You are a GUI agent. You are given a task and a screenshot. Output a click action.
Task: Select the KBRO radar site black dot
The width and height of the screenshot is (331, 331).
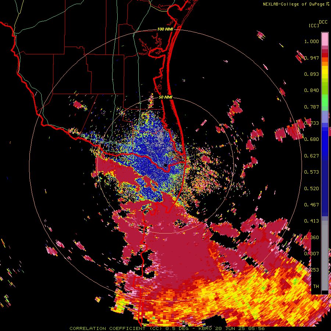[x=165, y=165]
